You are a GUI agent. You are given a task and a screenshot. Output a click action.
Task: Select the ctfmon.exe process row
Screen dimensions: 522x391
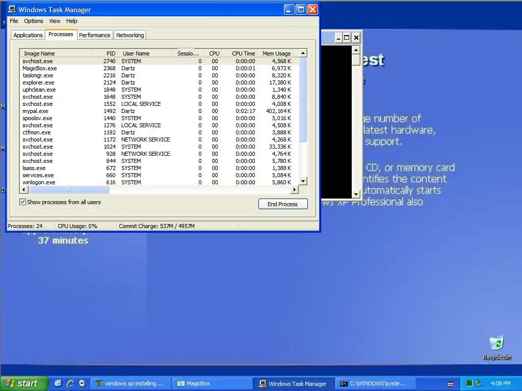159,132
